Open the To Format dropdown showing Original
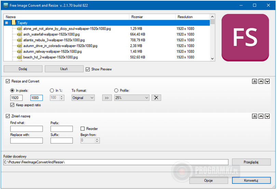Screen dimensions: 277x190 pyautogui.click(x=83, y=98)
